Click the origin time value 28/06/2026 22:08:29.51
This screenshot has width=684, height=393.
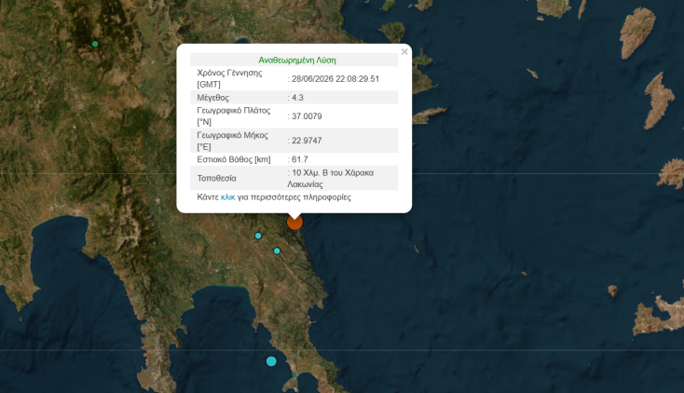335,79
